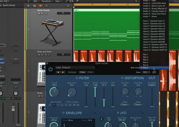The height and width of the screenshot is (127, 179).
Task: Select Bus 1 in Side Chain menu
Action: [154, 54]
